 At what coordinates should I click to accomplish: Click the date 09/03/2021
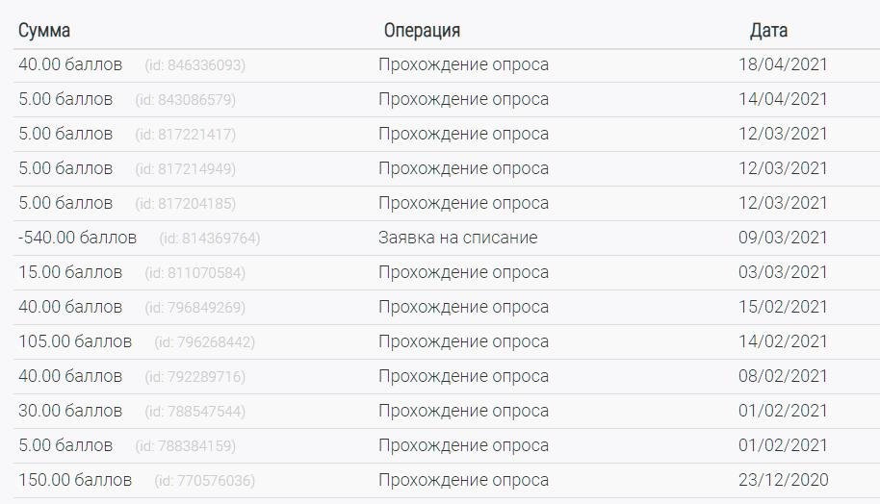(783, 238)
